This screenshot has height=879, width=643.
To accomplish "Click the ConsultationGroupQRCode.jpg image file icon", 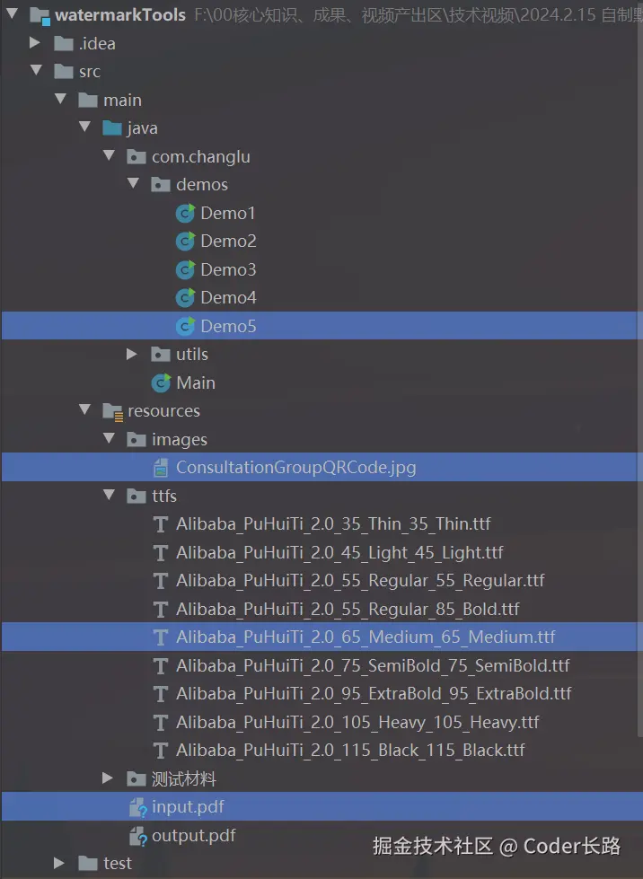I will 162,467.
